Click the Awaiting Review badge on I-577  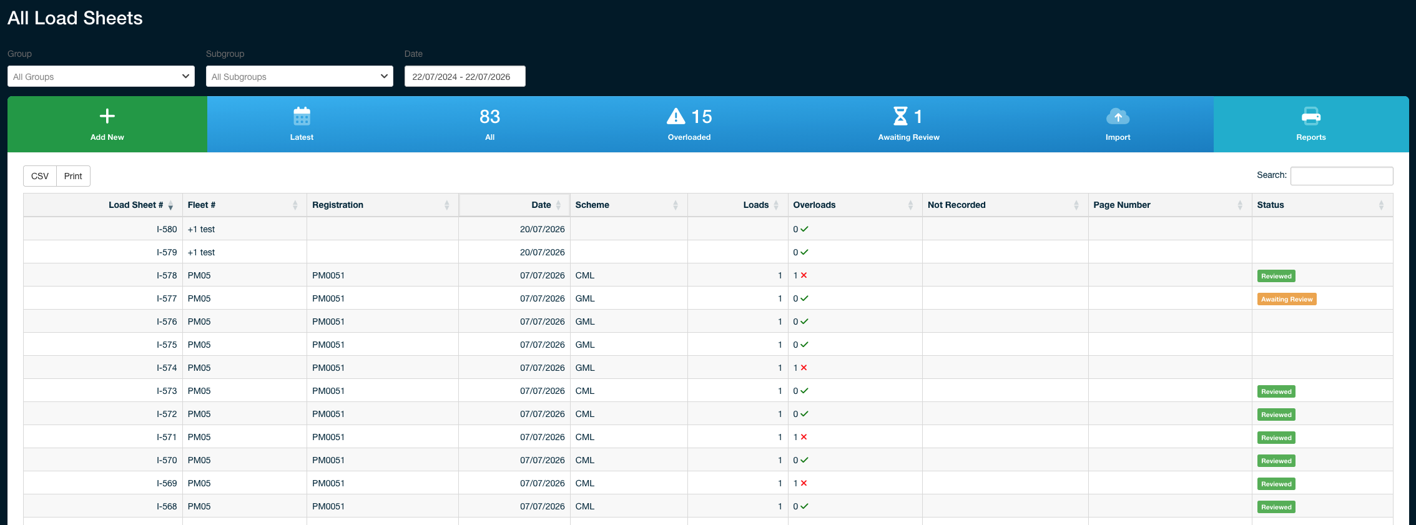coord(1287,299)
